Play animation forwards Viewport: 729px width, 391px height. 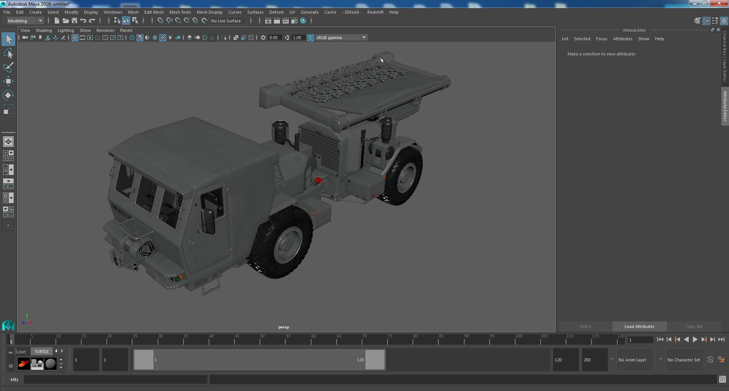[x=695, y=340]
